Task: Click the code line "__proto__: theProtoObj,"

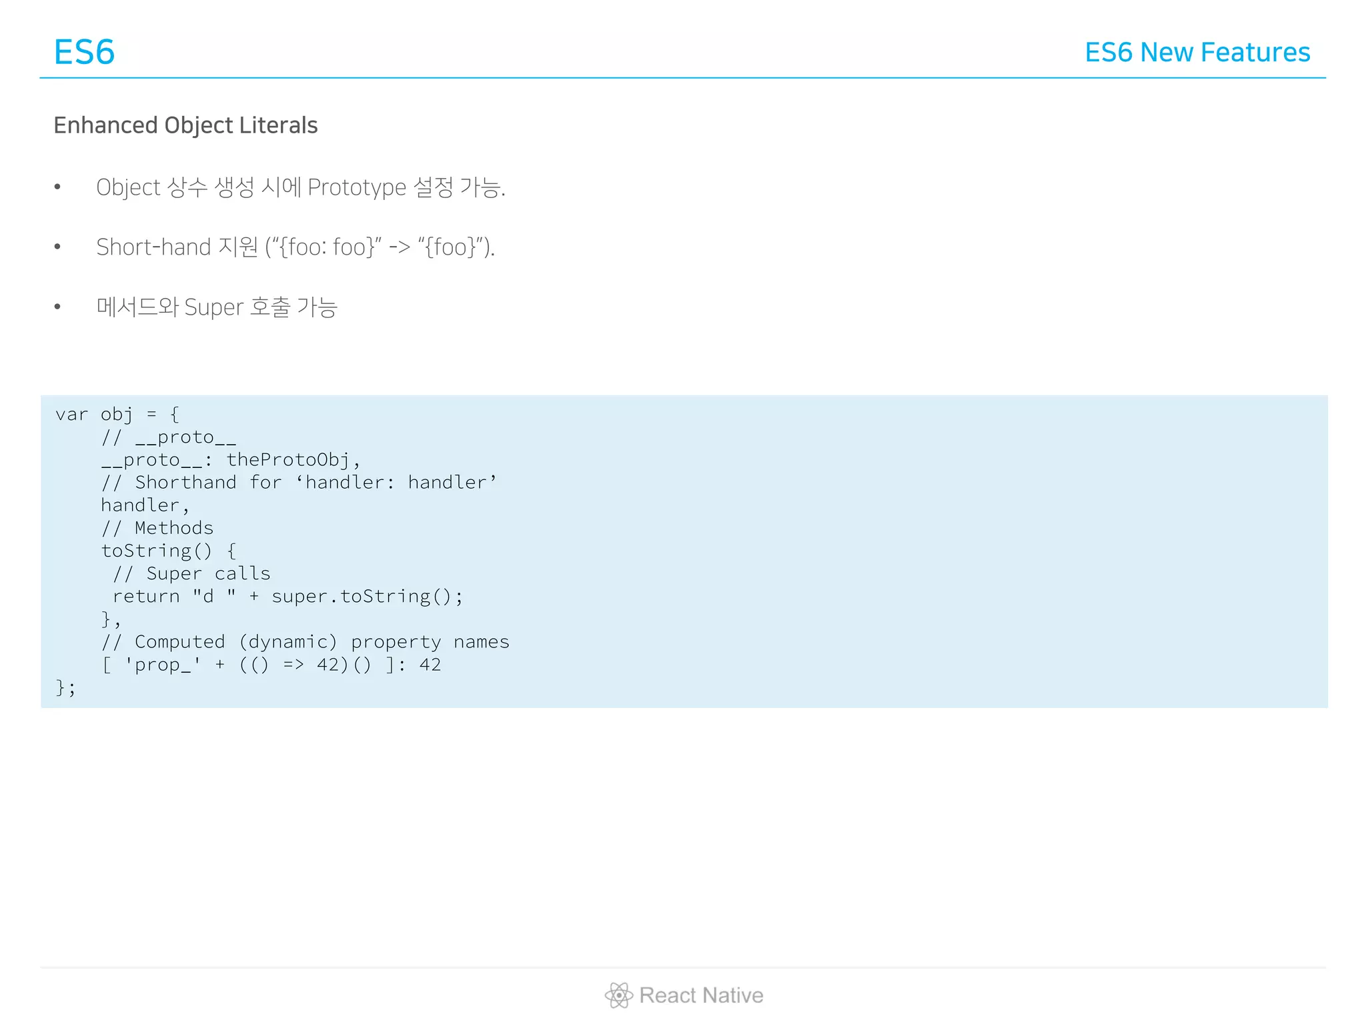Action: (x=231, y=460)
